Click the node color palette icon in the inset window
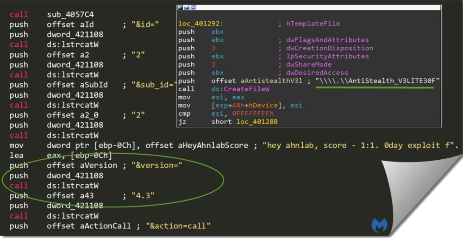The width and height of the screenshot is (463, 238). (180, 8)
